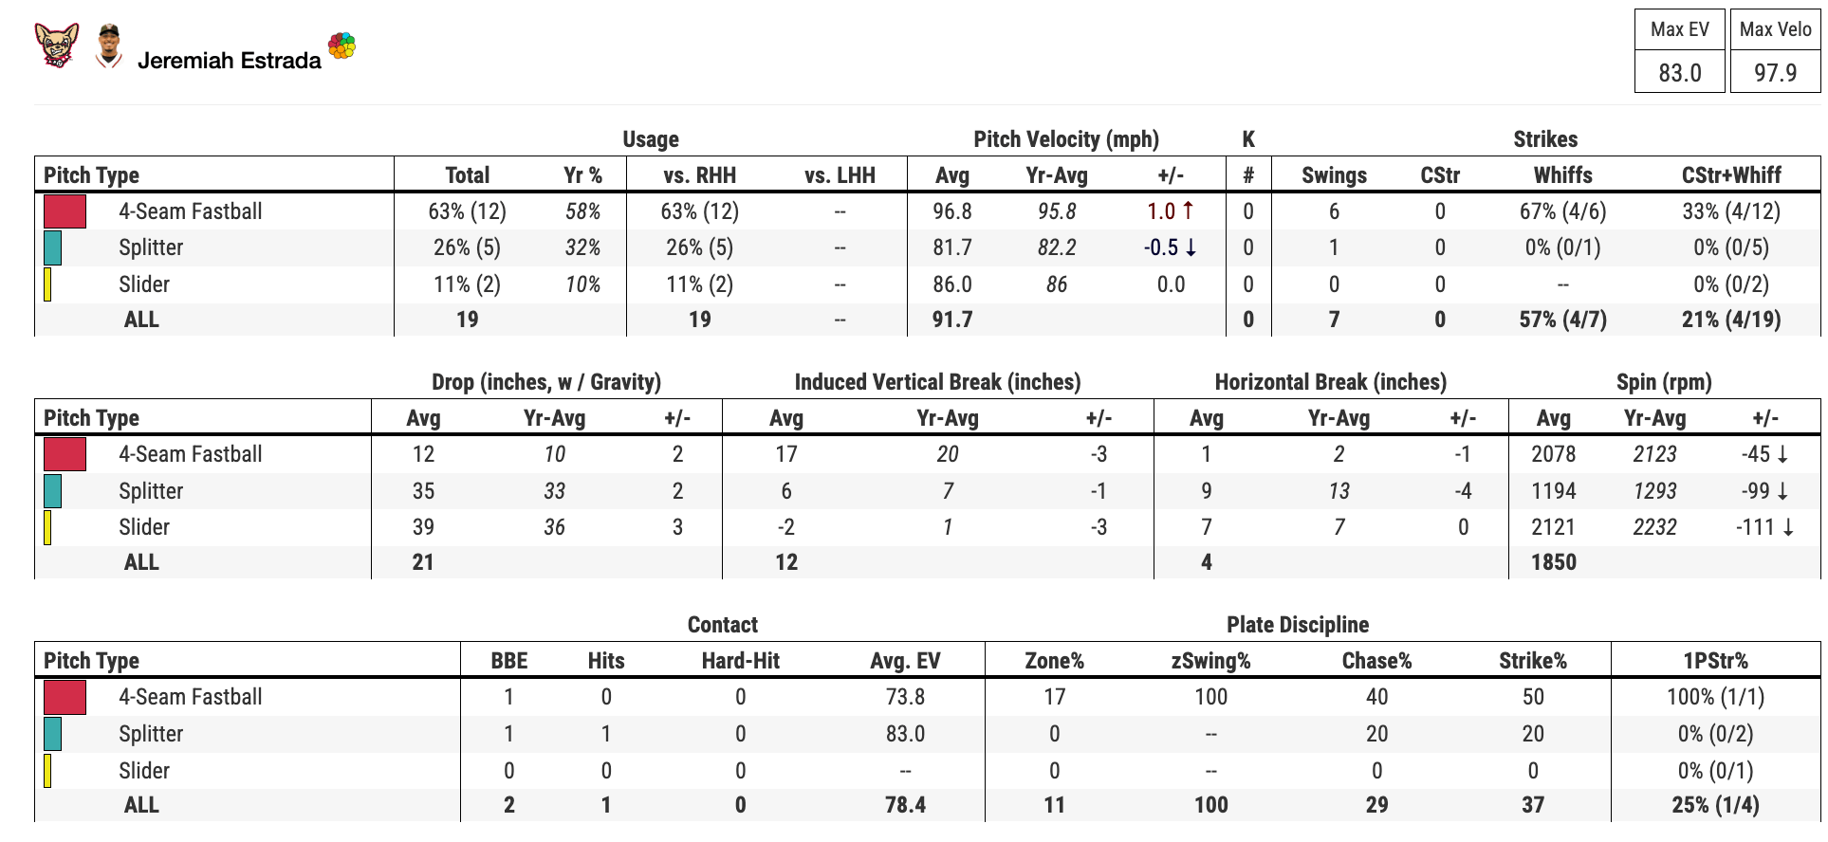Click the chihuahua team logo icon
The width and height of the screenshot is (1828, 842).
[x=57, y=45]
